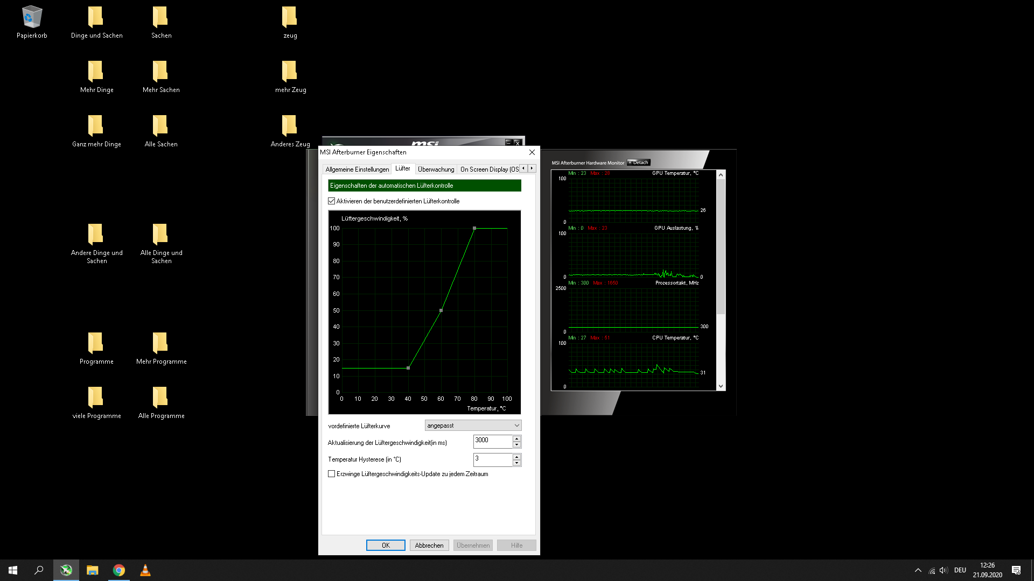Disable benutzerdefinierte Lüfterkontrolle checkbox
Image resolution: width=1034 pixels, height=581 pixels.
tap(332, 201)
